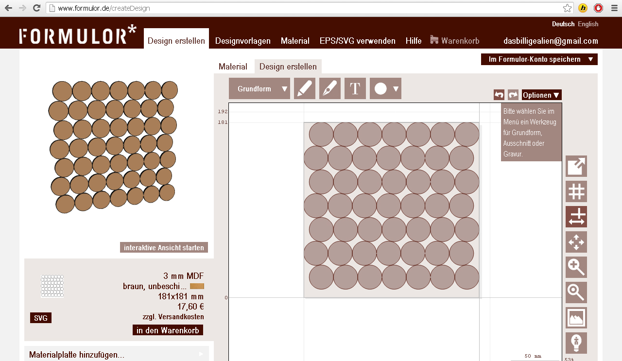Click the undo arrow button
Viewport: 622px width, 361px height.
pyautogui.click(x=499, y=95)
